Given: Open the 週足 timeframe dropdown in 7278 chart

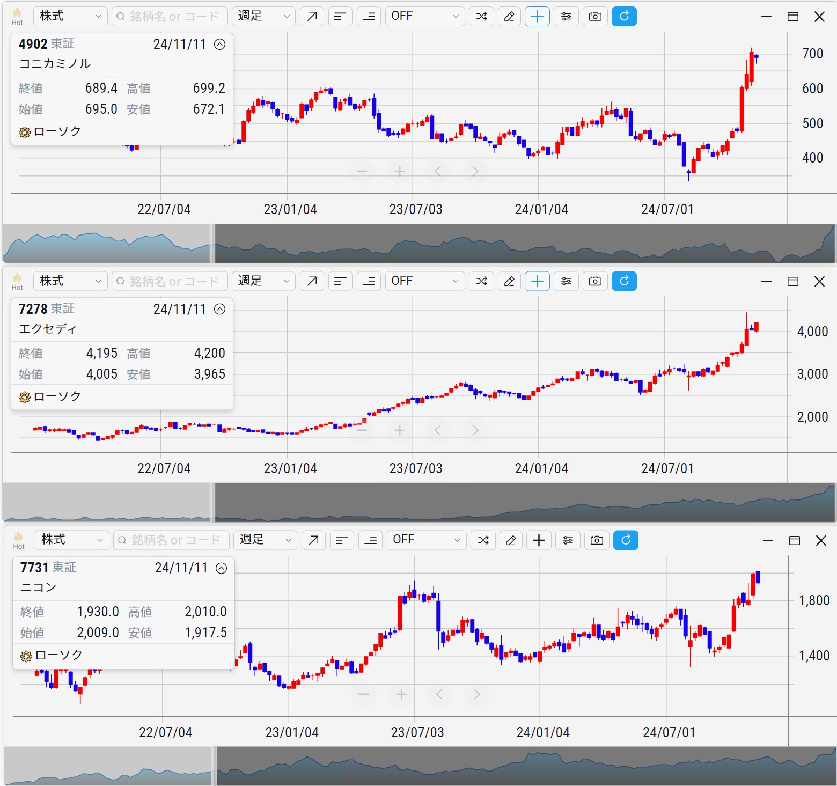Looking at the screenshot, I should pos(263,281).
